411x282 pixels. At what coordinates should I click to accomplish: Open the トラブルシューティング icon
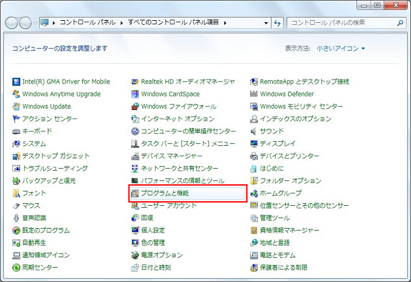click(x=16, y=168)
